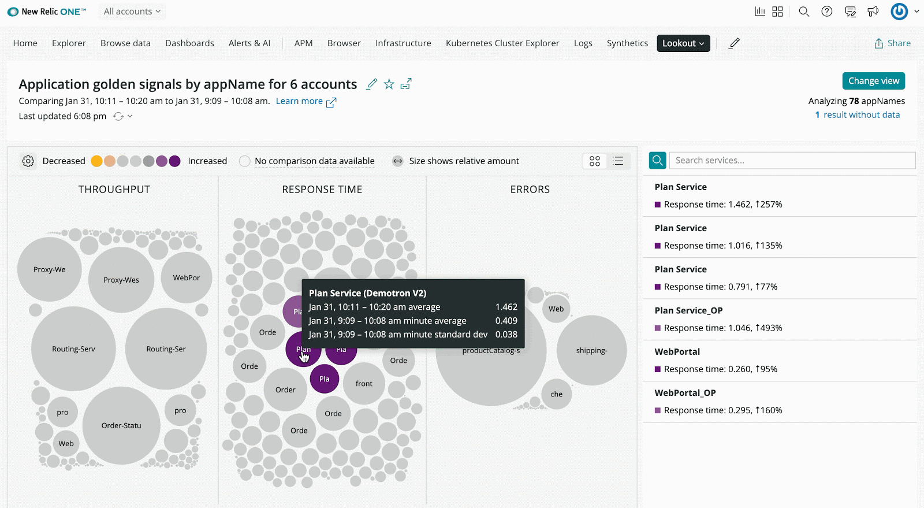924x508 pixels.
Task: Click the pencil icon beside the page title
Action: 372,84
